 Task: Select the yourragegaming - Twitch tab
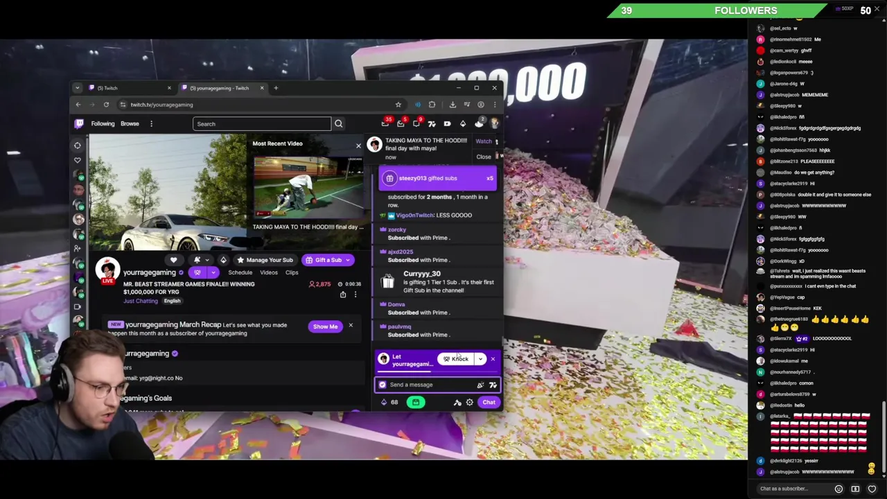click(222, 88)
